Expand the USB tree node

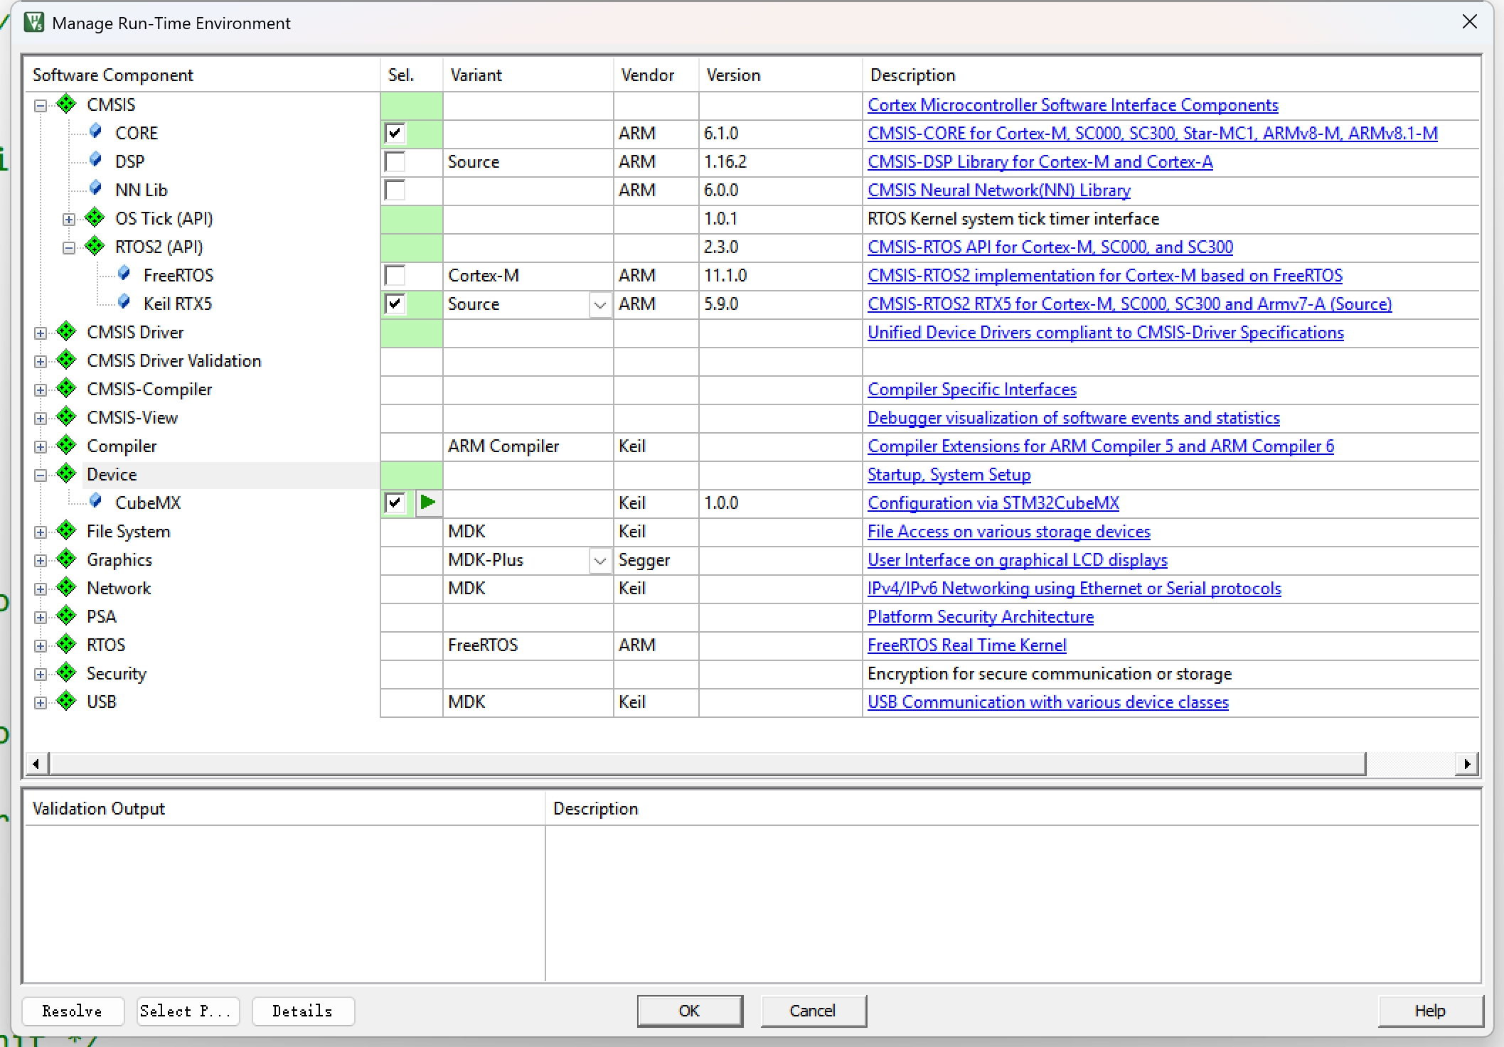(41, 702)
